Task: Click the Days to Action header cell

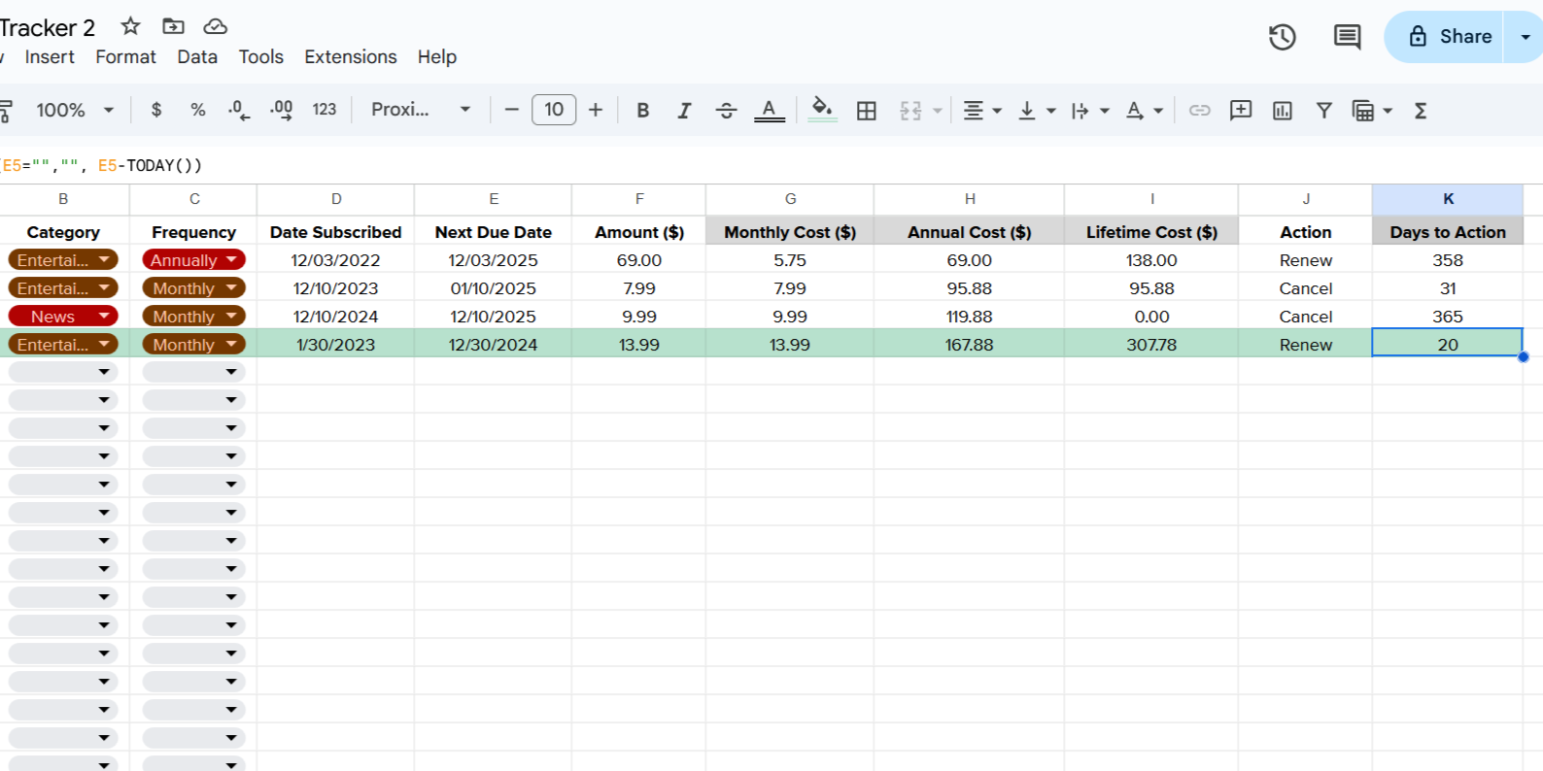Action: pos(1448,232)
